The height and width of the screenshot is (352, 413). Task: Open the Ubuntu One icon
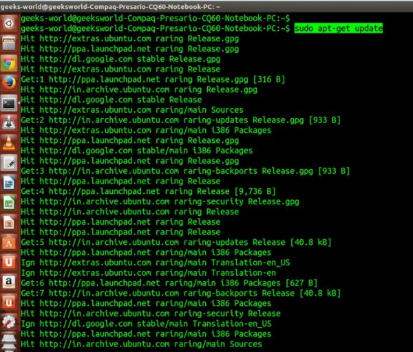pyautogui.click(x=9, y=263)
